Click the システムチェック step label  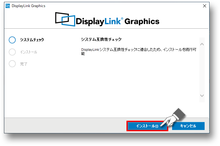click(32, 40)
